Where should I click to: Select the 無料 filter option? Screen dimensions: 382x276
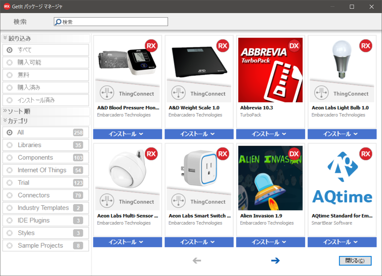pyautogui.click(x=45, y=75)
